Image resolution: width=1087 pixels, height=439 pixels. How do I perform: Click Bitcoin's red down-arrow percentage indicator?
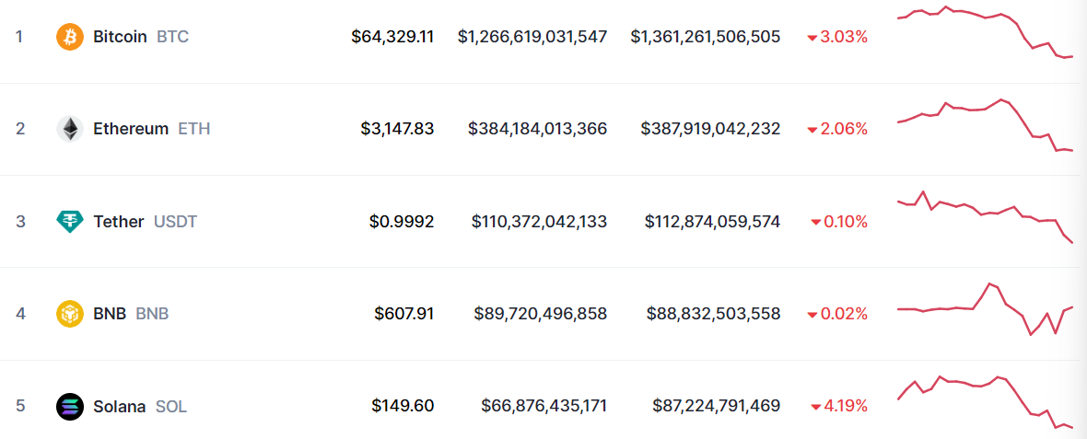tap(837, 37)
